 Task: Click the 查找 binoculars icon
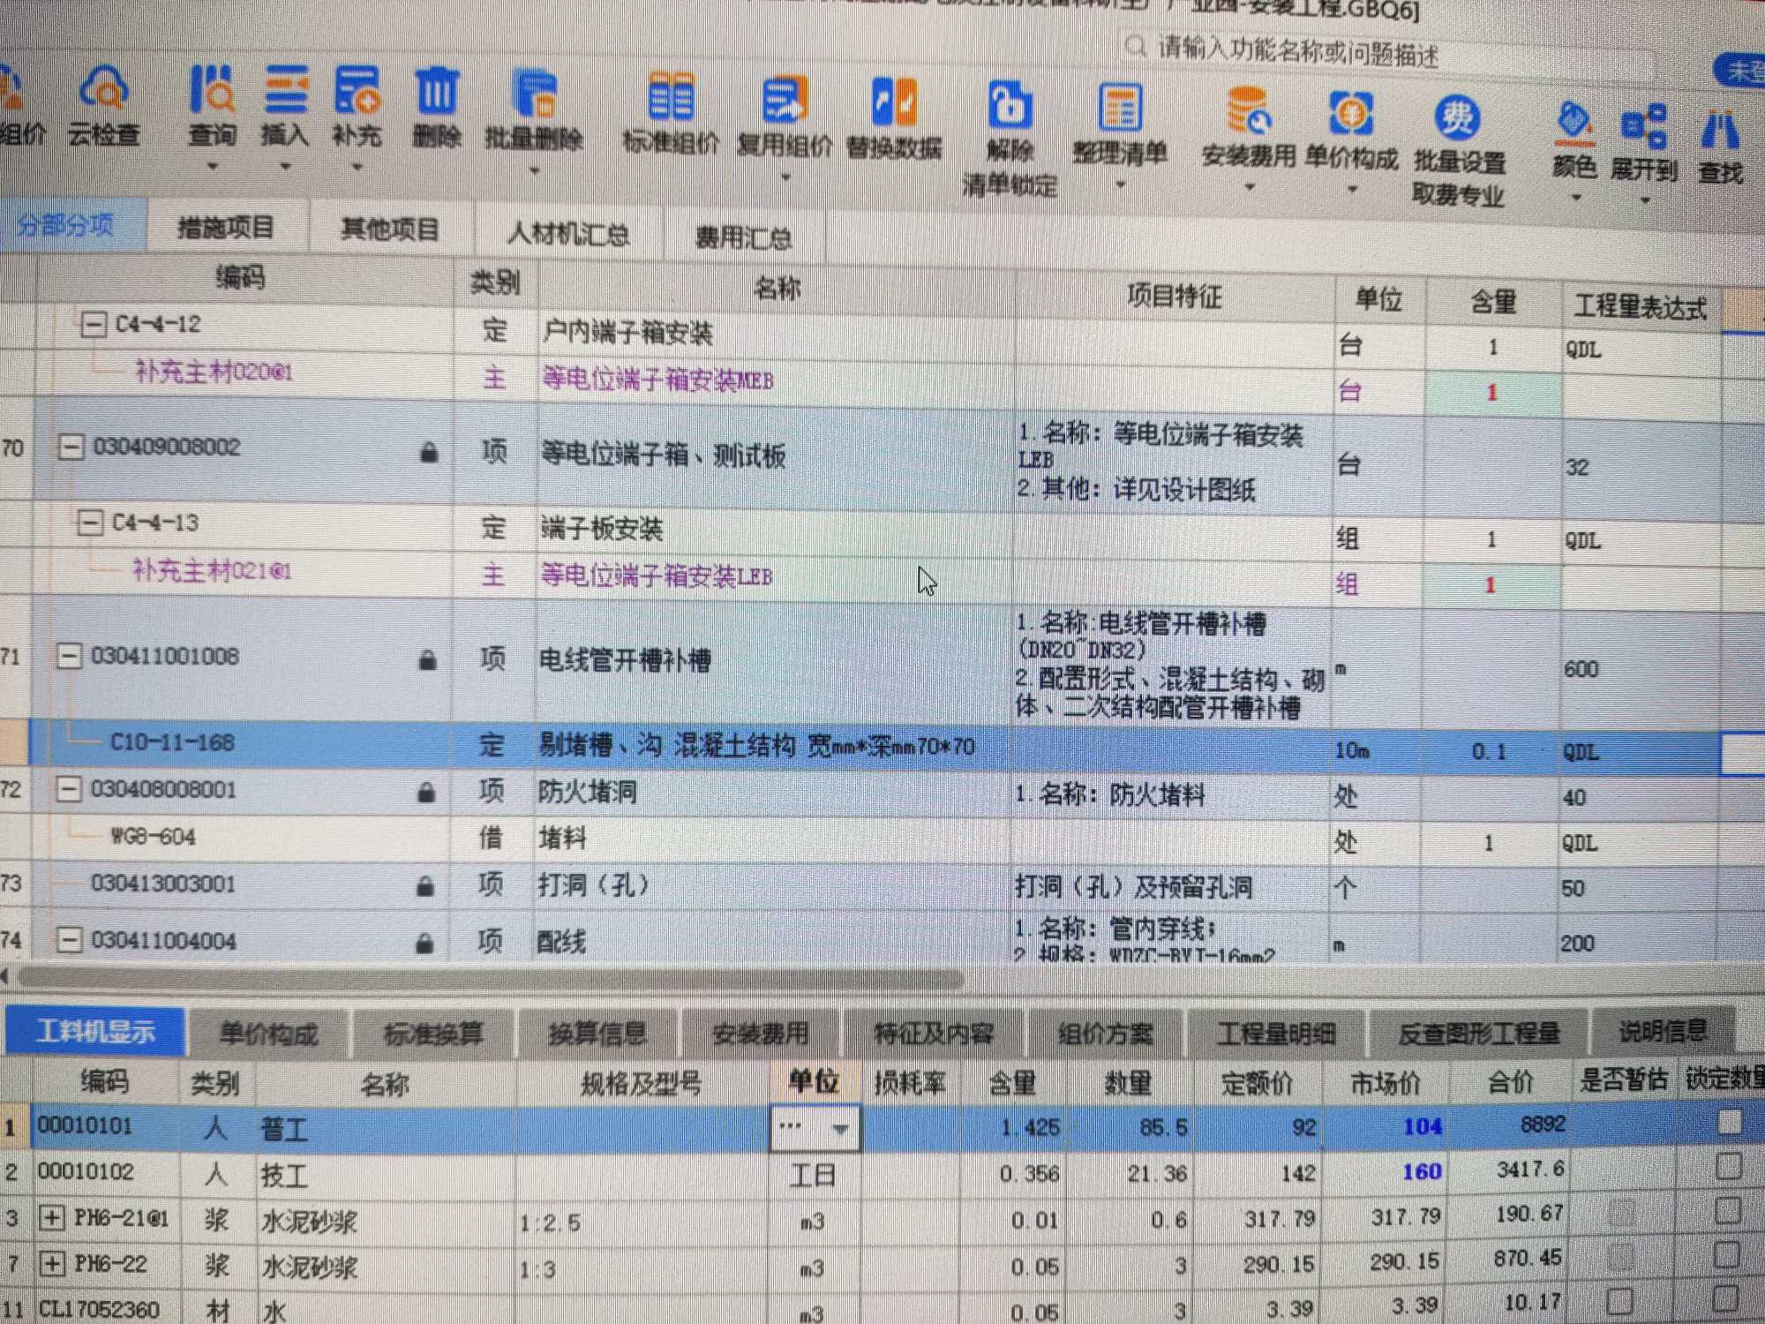pyautogui.click(x=1720, y=131)
